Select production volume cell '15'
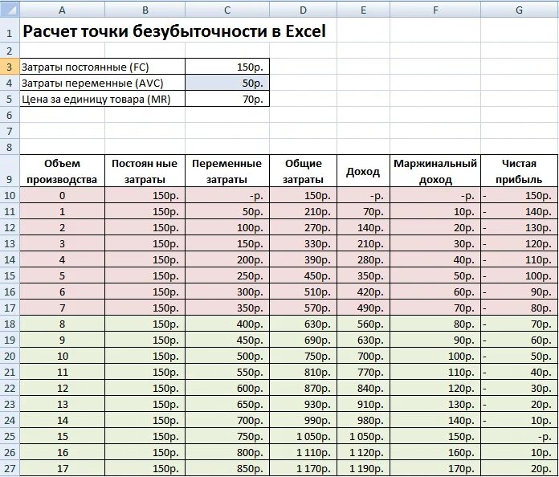The width and height of the screenshot is (559, 477). coord(62,436)
